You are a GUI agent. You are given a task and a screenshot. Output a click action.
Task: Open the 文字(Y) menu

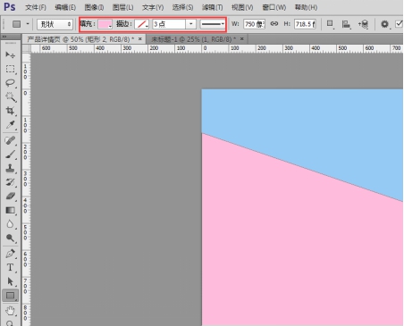(x=153, y=7)
